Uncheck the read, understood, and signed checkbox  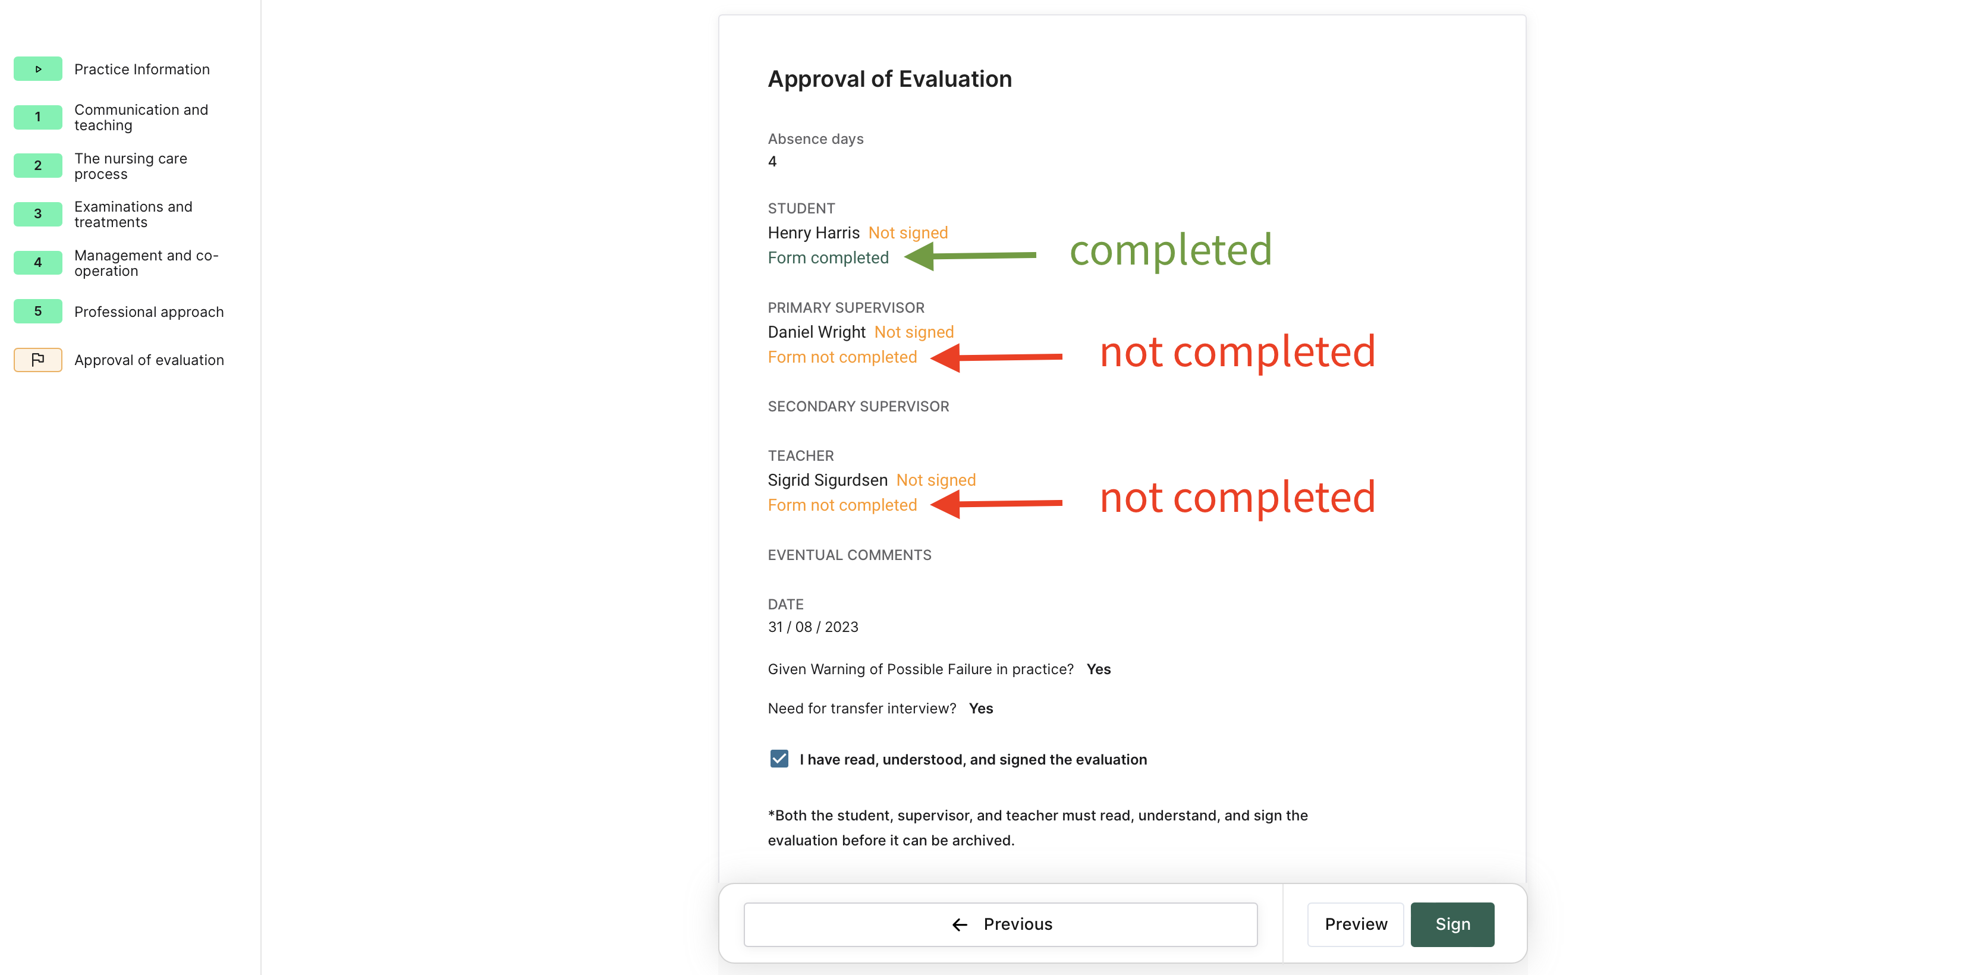click(x=779, y=759)
